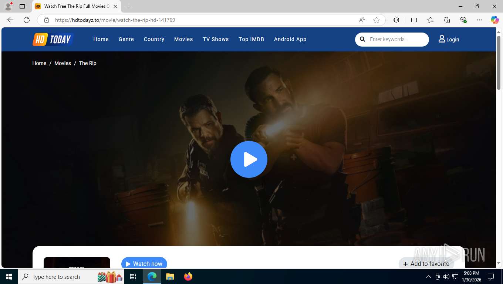
Task: Open Browser essentials
Action: [x=463, y=20]
